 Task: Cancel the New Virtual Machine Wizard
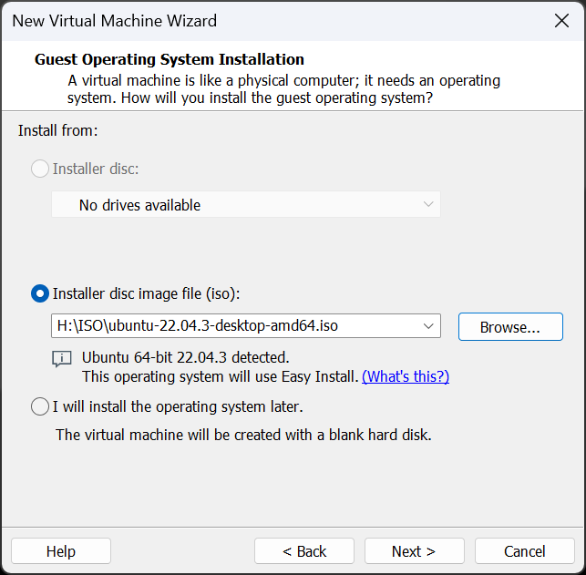pos(524,551)
